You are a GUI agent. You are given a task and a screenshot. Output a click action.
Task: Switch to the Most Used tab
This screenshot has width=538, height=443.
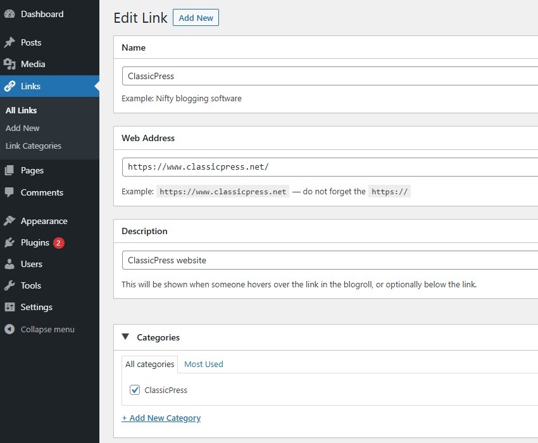(203, 364)
